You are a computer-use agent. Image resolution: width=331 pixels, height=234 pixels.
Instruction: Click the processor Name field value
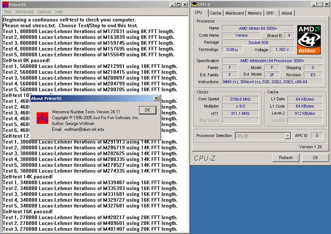pos(258,28)
